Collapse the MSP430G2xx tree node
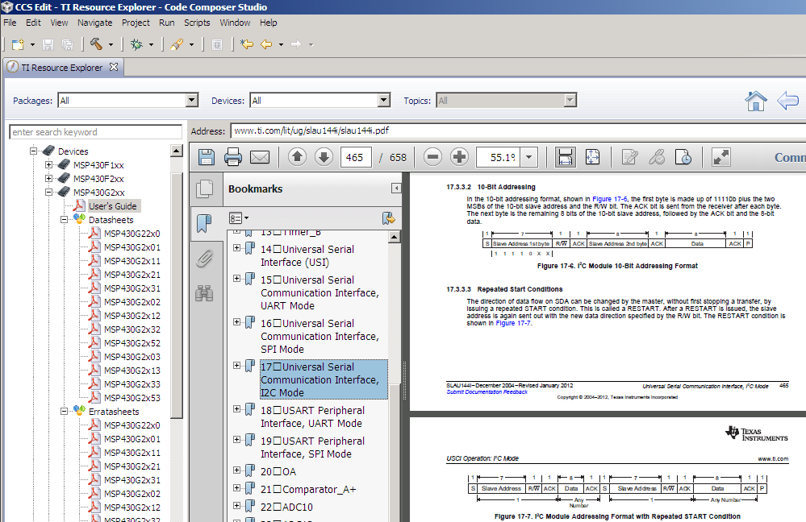 pyautogui.click(x=49, y=192)
